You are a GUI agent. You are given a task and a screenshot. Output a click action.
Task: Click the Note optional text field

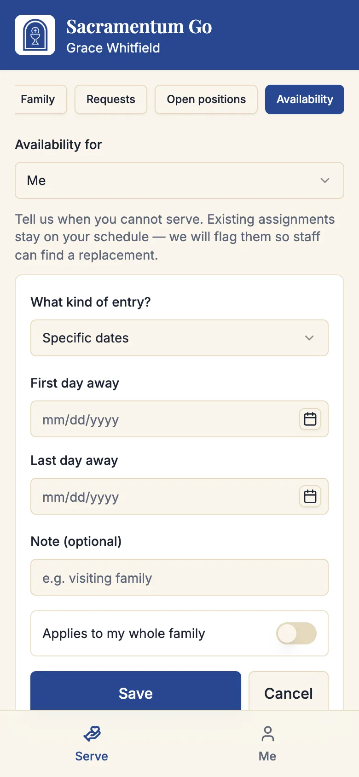click(179, 577)
